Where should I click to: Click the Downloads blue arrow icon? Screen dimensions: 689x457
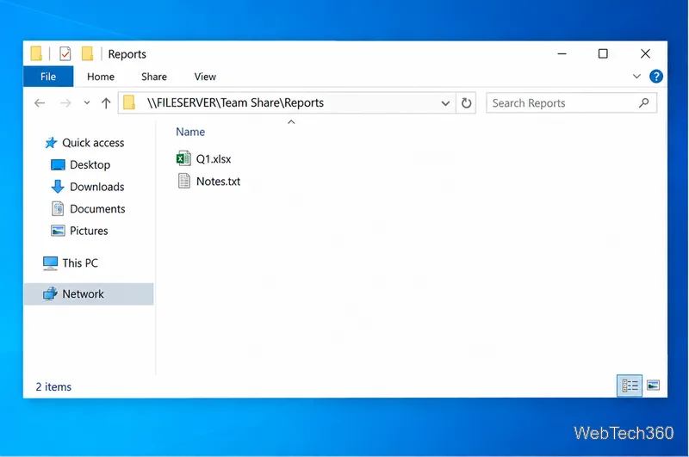pyautogui.click(x=58, y=187)
